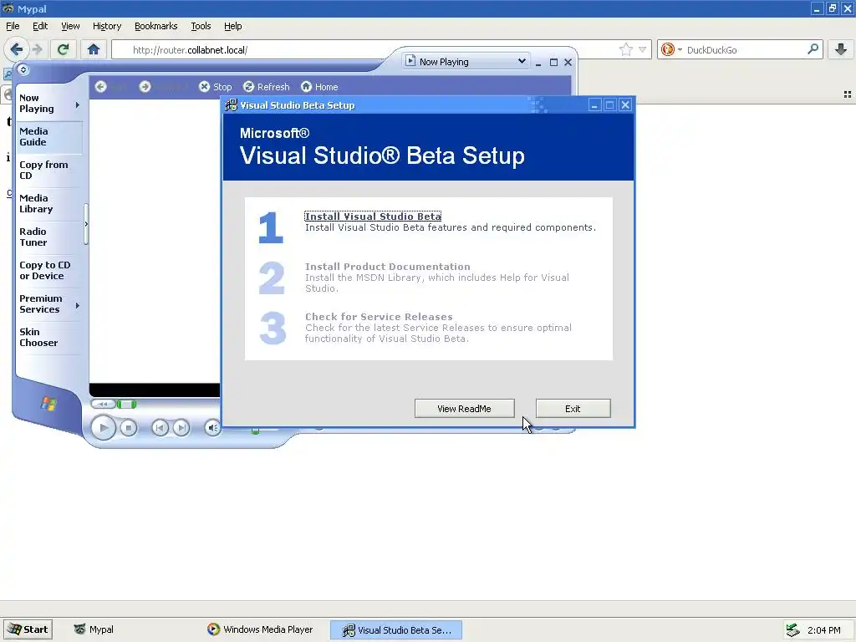This screenshot has height=642, width=856.
Task: Open Help menu in Mypal
Action: 232,26
